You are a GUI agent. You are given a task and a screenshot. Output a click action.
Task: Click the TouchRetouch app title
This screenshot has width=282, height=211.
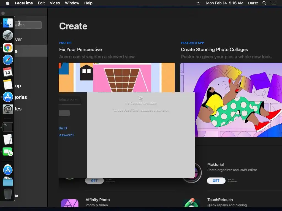coord(220,200)
